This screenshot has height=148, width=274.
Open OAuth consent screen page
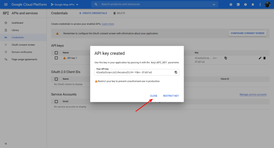pos(23,45)
